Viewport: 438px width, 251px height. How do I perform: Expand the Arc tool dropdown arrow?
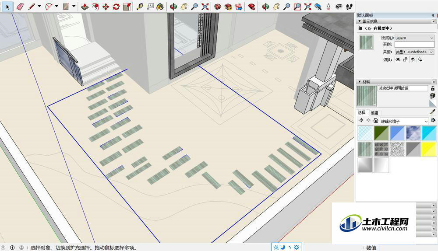[57, 6]
